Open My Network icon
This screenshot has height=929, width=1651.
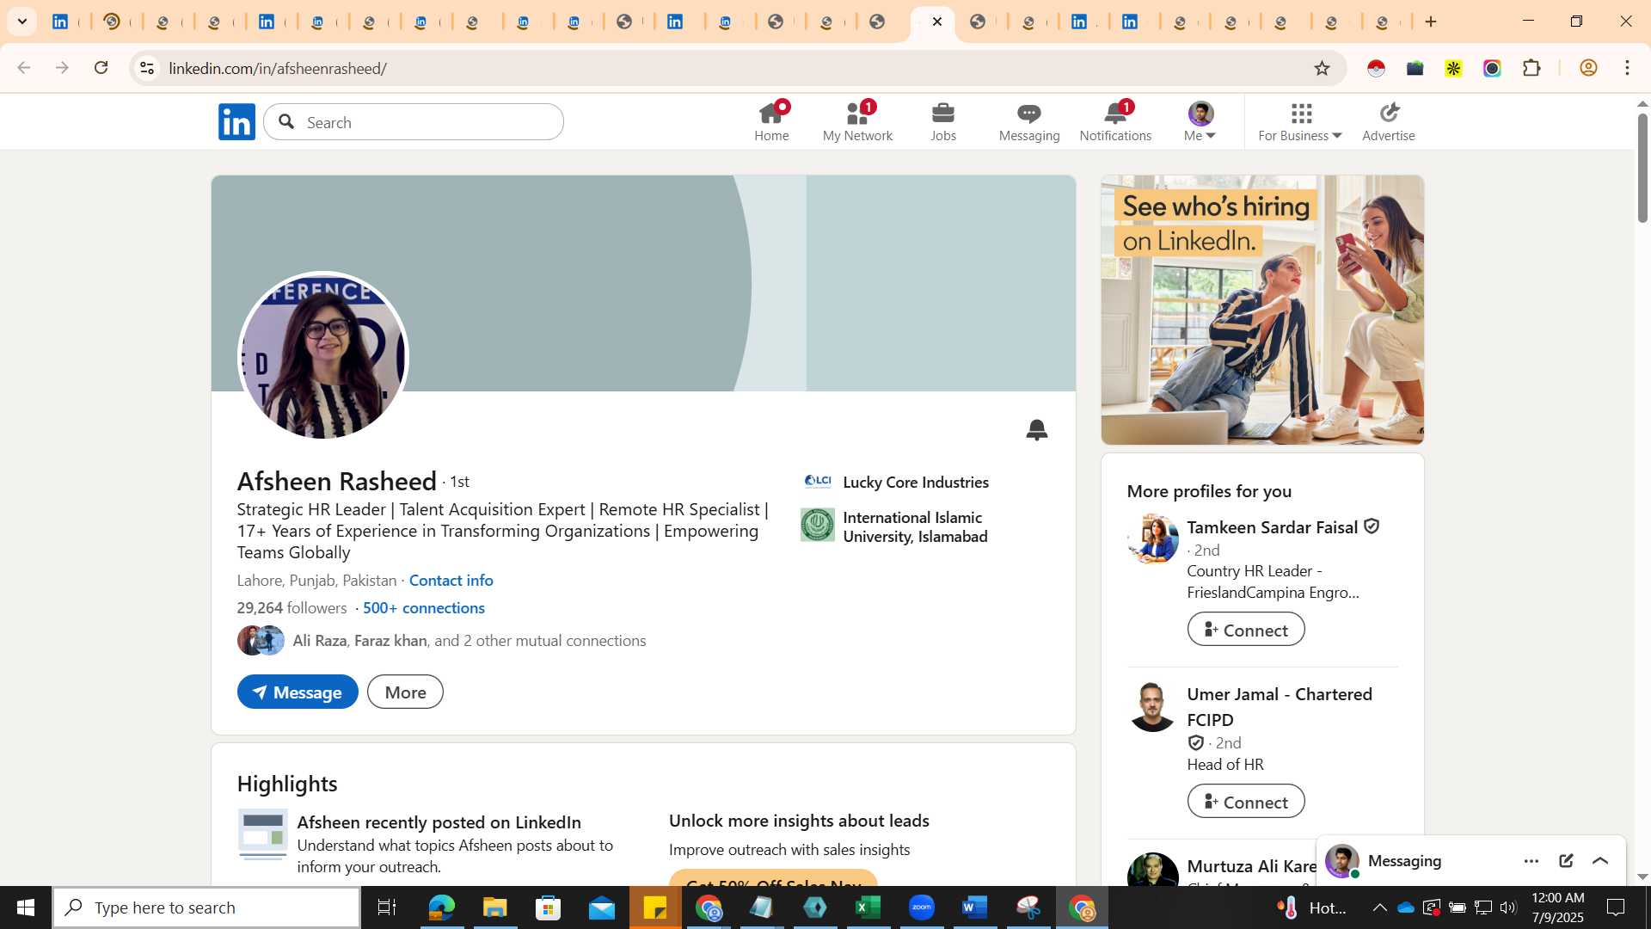click(857, 121)
